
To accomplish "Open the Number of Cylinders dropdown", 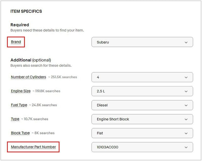I will [142, 77].
